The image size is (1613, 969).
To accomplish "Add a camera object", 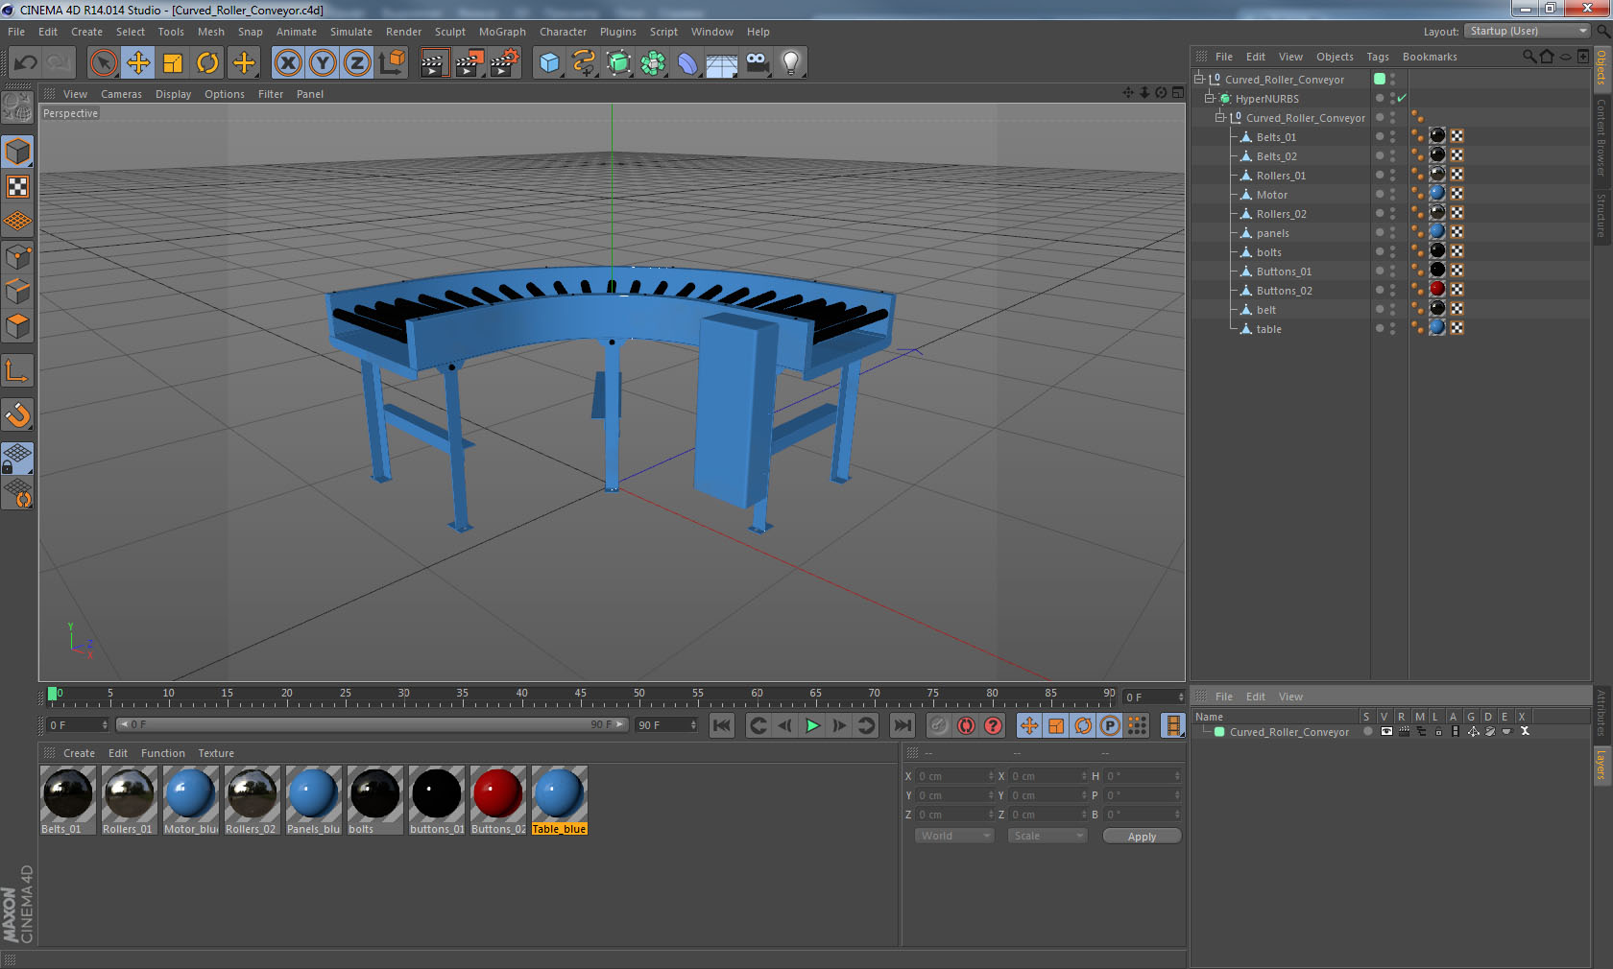I will tap(757, 63).
